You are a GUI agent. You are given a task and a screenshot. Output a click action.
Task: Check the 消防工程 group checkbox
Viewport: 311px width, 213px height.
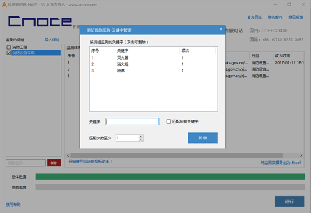[x=9, y=47]
